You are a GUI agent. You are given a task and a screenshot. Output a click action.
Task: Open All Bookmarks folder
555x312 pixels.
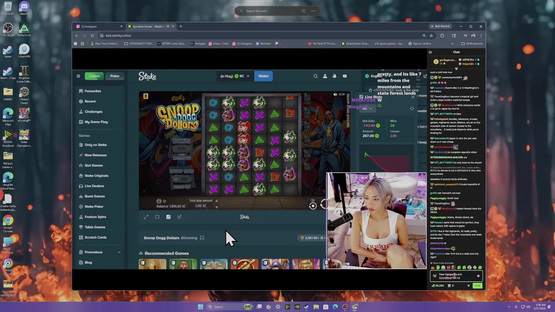(471, 44)
